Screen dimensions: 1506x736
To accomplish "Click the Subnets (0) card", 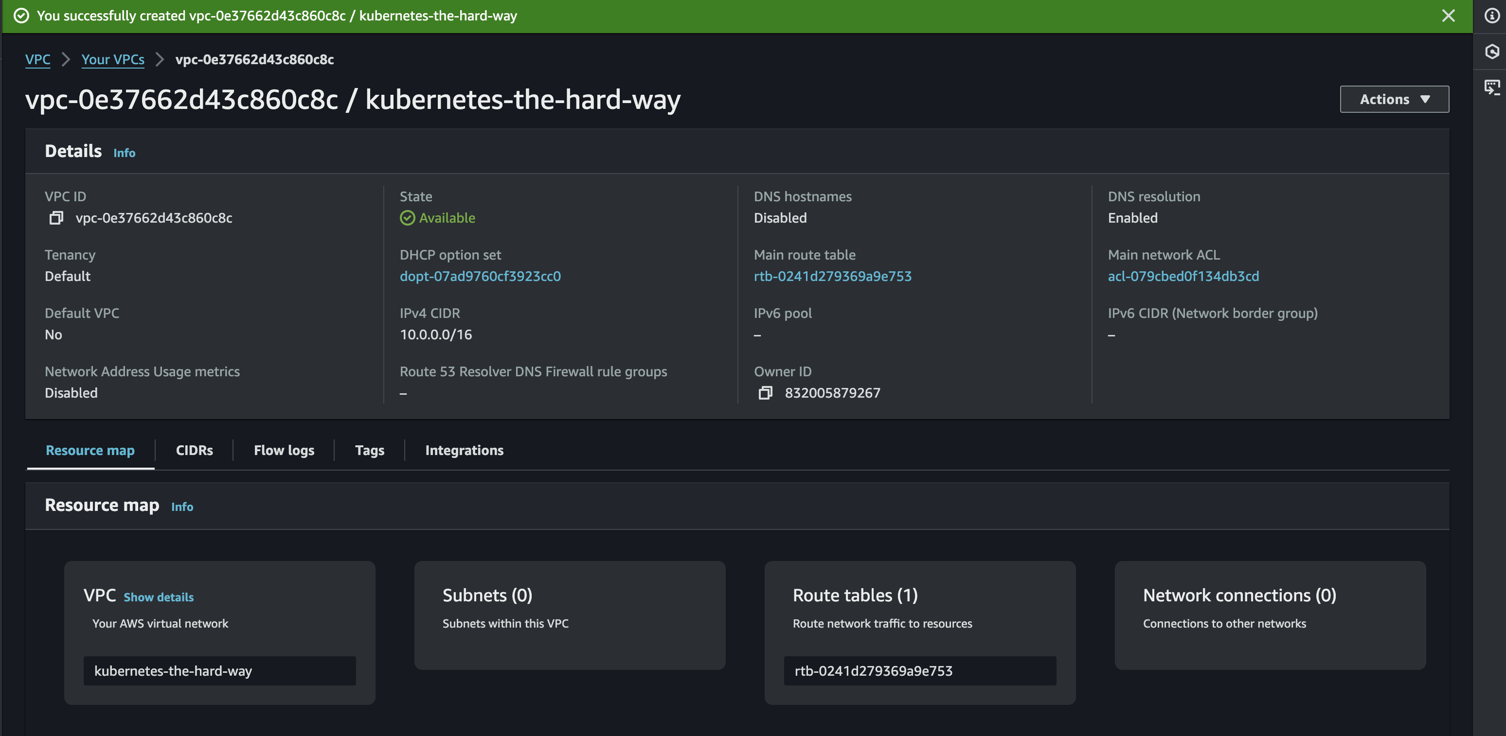I will [570, 615].
